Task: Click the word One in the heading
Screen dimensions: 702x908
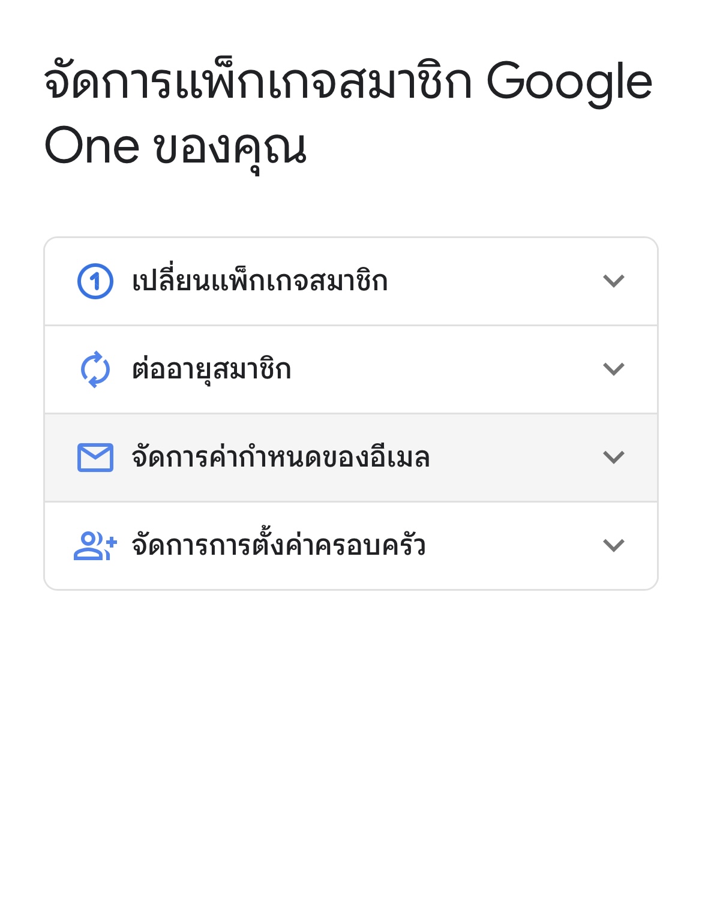Action: point(92,146)
